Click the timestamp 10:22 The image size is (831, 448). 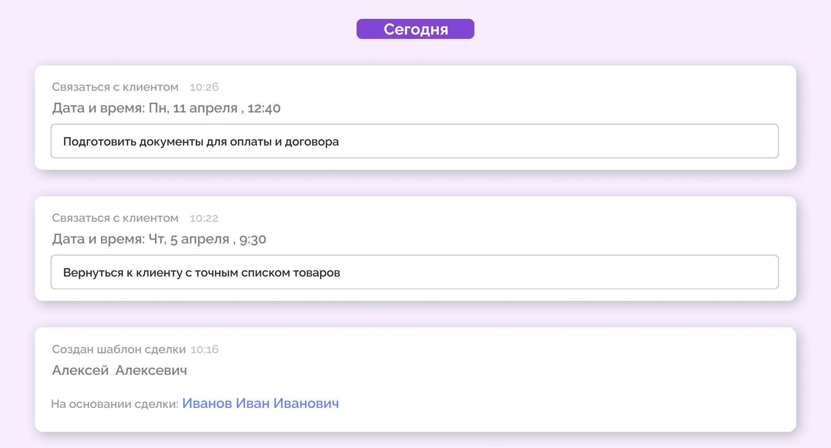click(x=204, y=218)
